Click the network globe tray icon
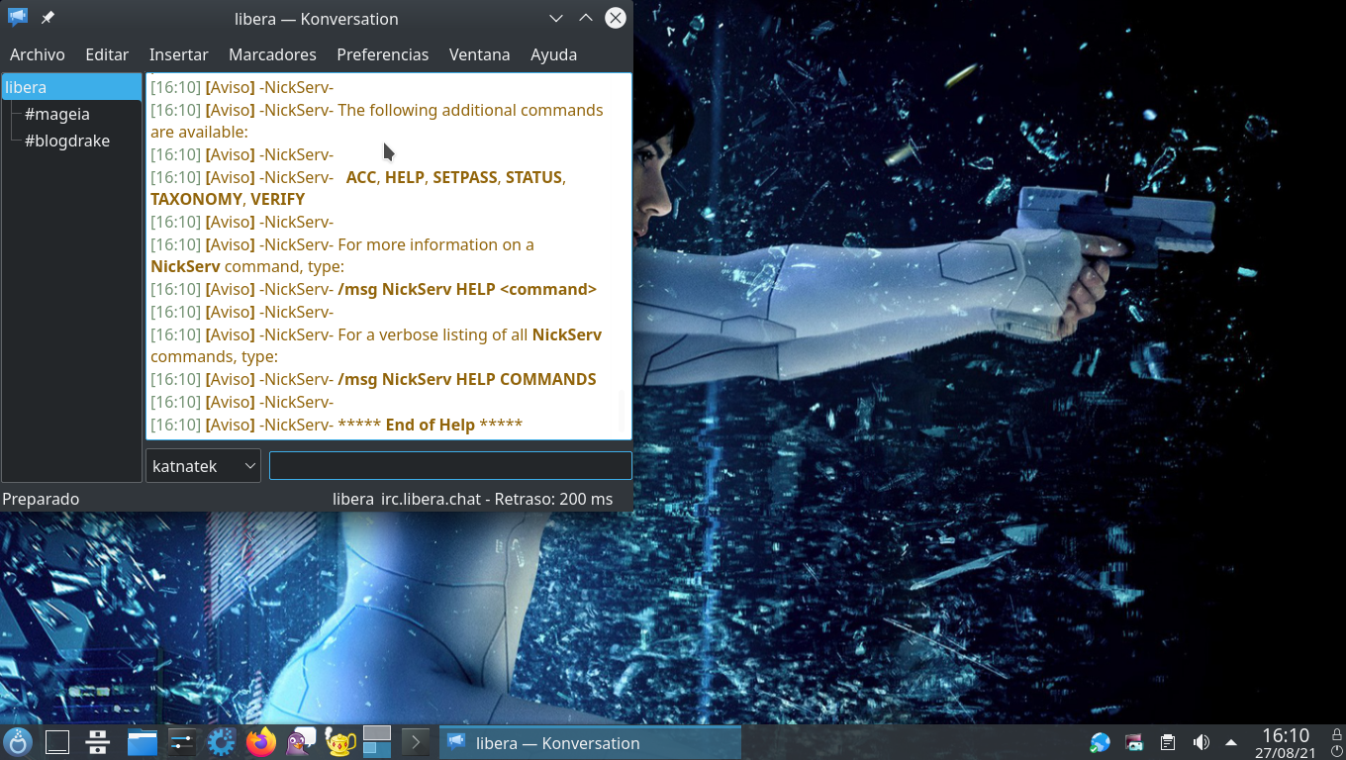Image resolution: width=1346 pixels, height=760 pixels. coord(1101,742)
